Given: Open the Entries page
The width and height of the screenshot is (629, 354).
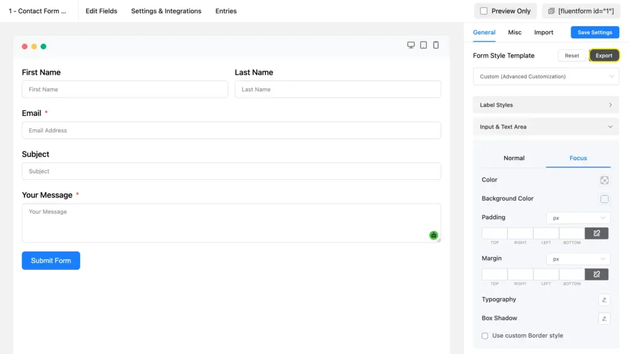Looking at the screenshot, I should pyautogui.click(x=226, y=11).
